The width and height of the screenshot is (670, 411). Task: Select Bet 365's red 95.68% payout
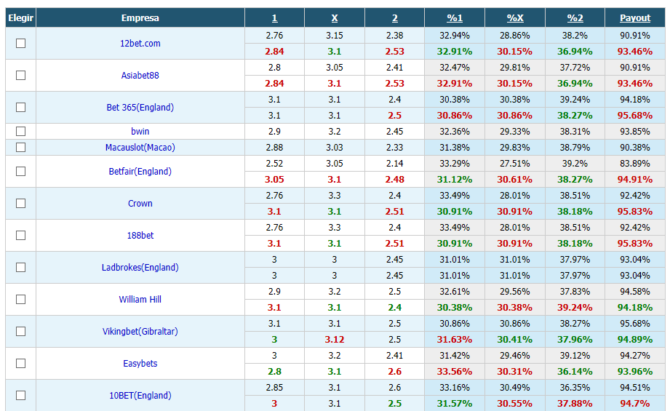pos(635,116)
